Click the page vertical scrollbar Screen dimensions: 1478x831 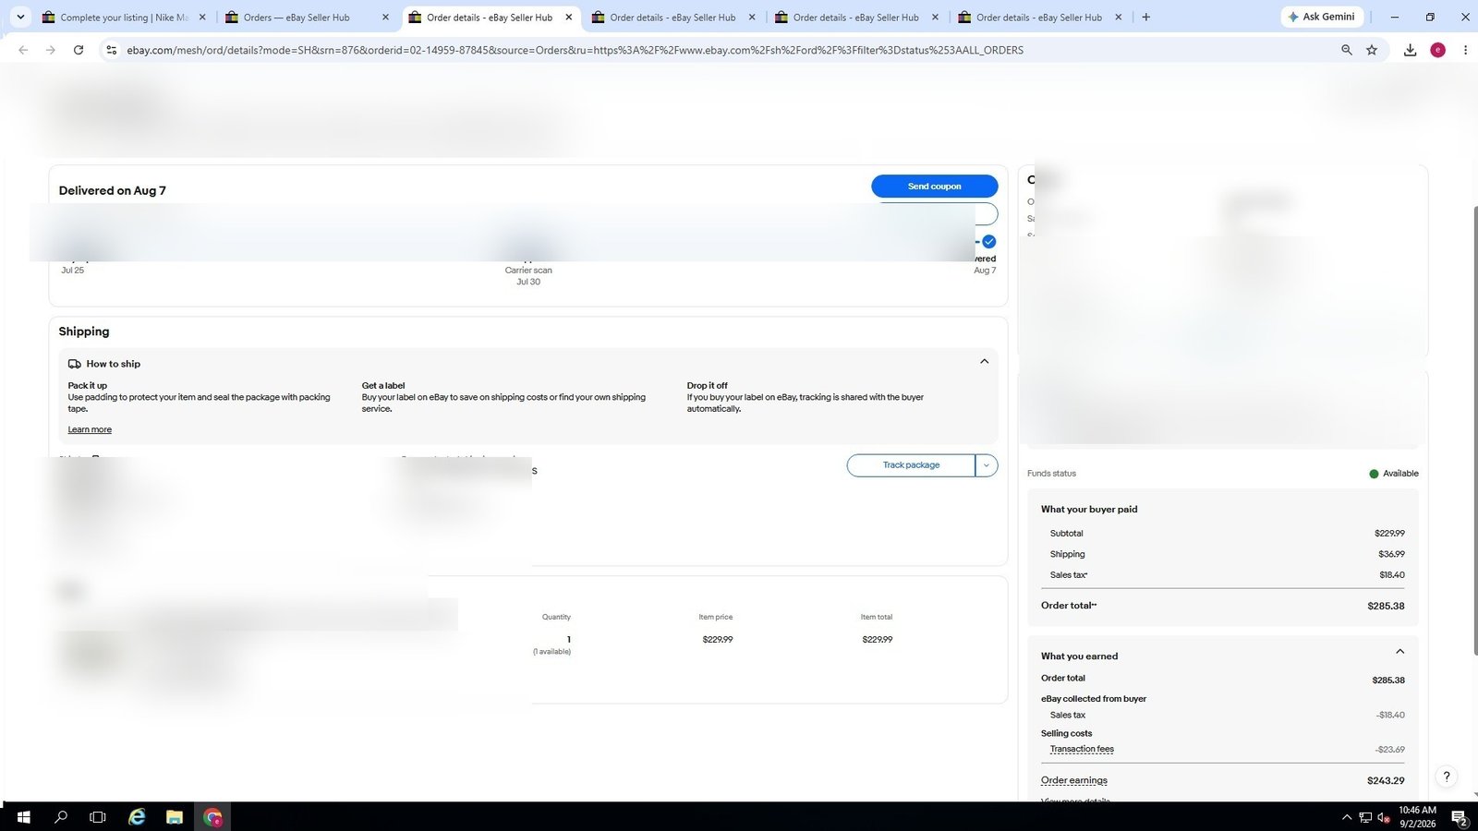point(1473,429)
